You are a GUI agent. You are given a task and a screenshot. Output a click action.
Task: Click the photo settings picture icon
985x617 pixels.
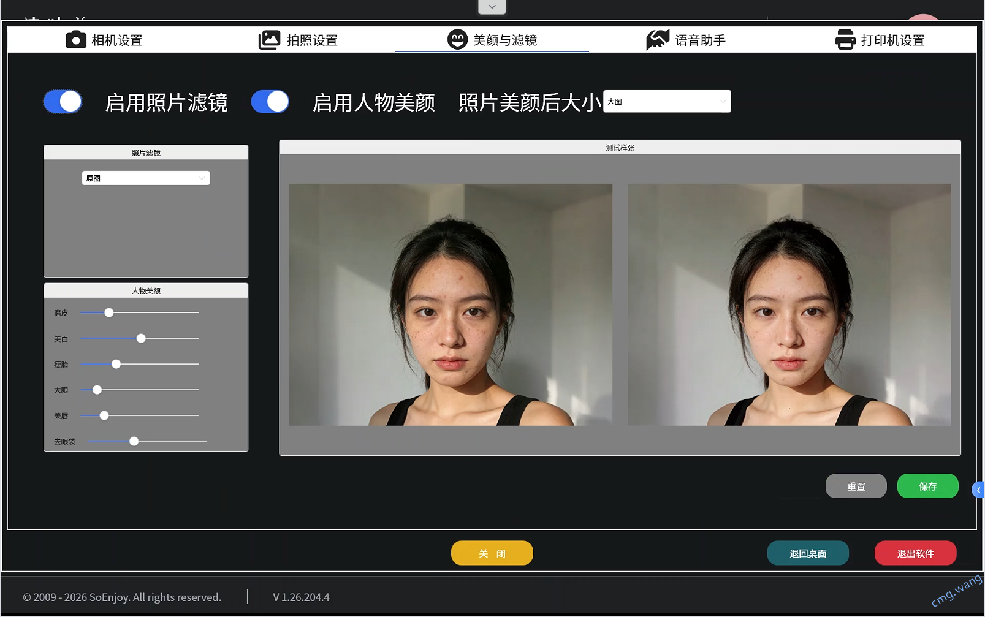(x=269, y=40)
